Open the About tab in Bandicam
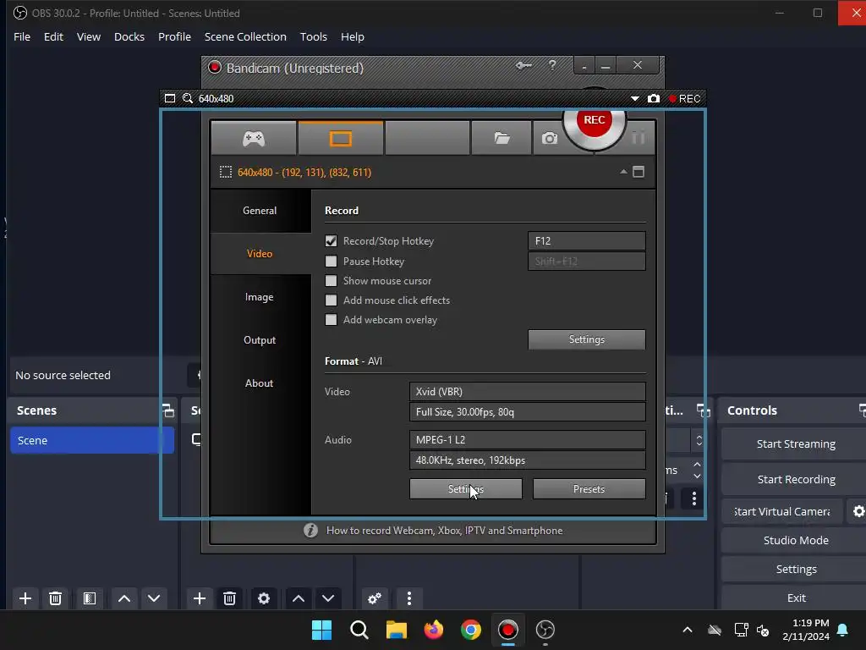 pyautogui.click(x=260, y=383)
